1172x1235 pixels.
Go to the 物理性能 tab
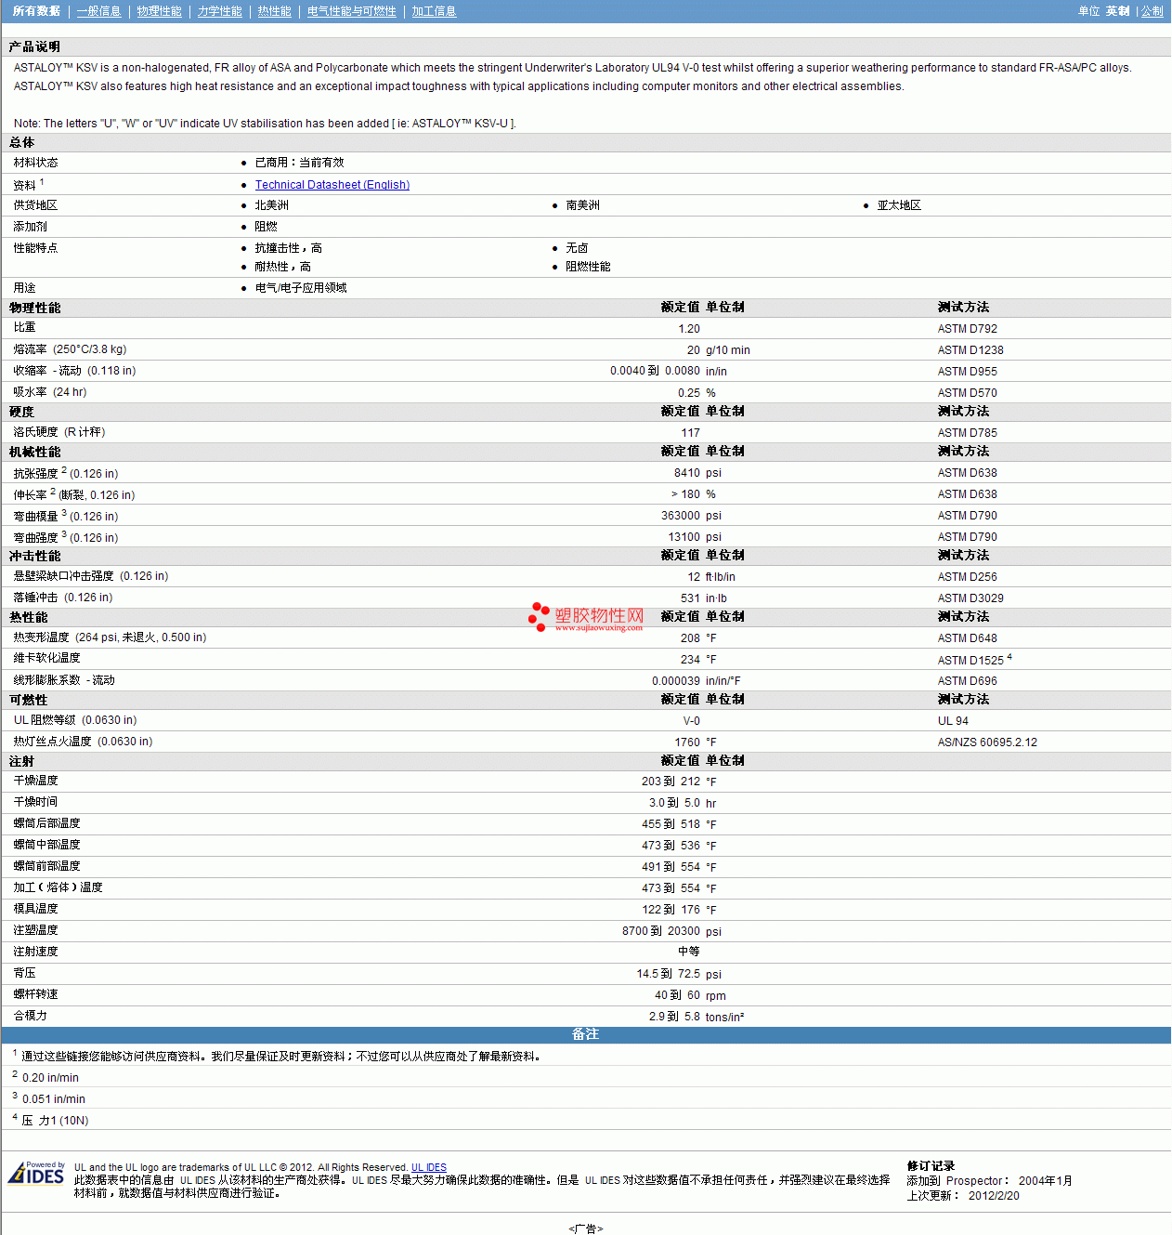click(x=160, y=11)
